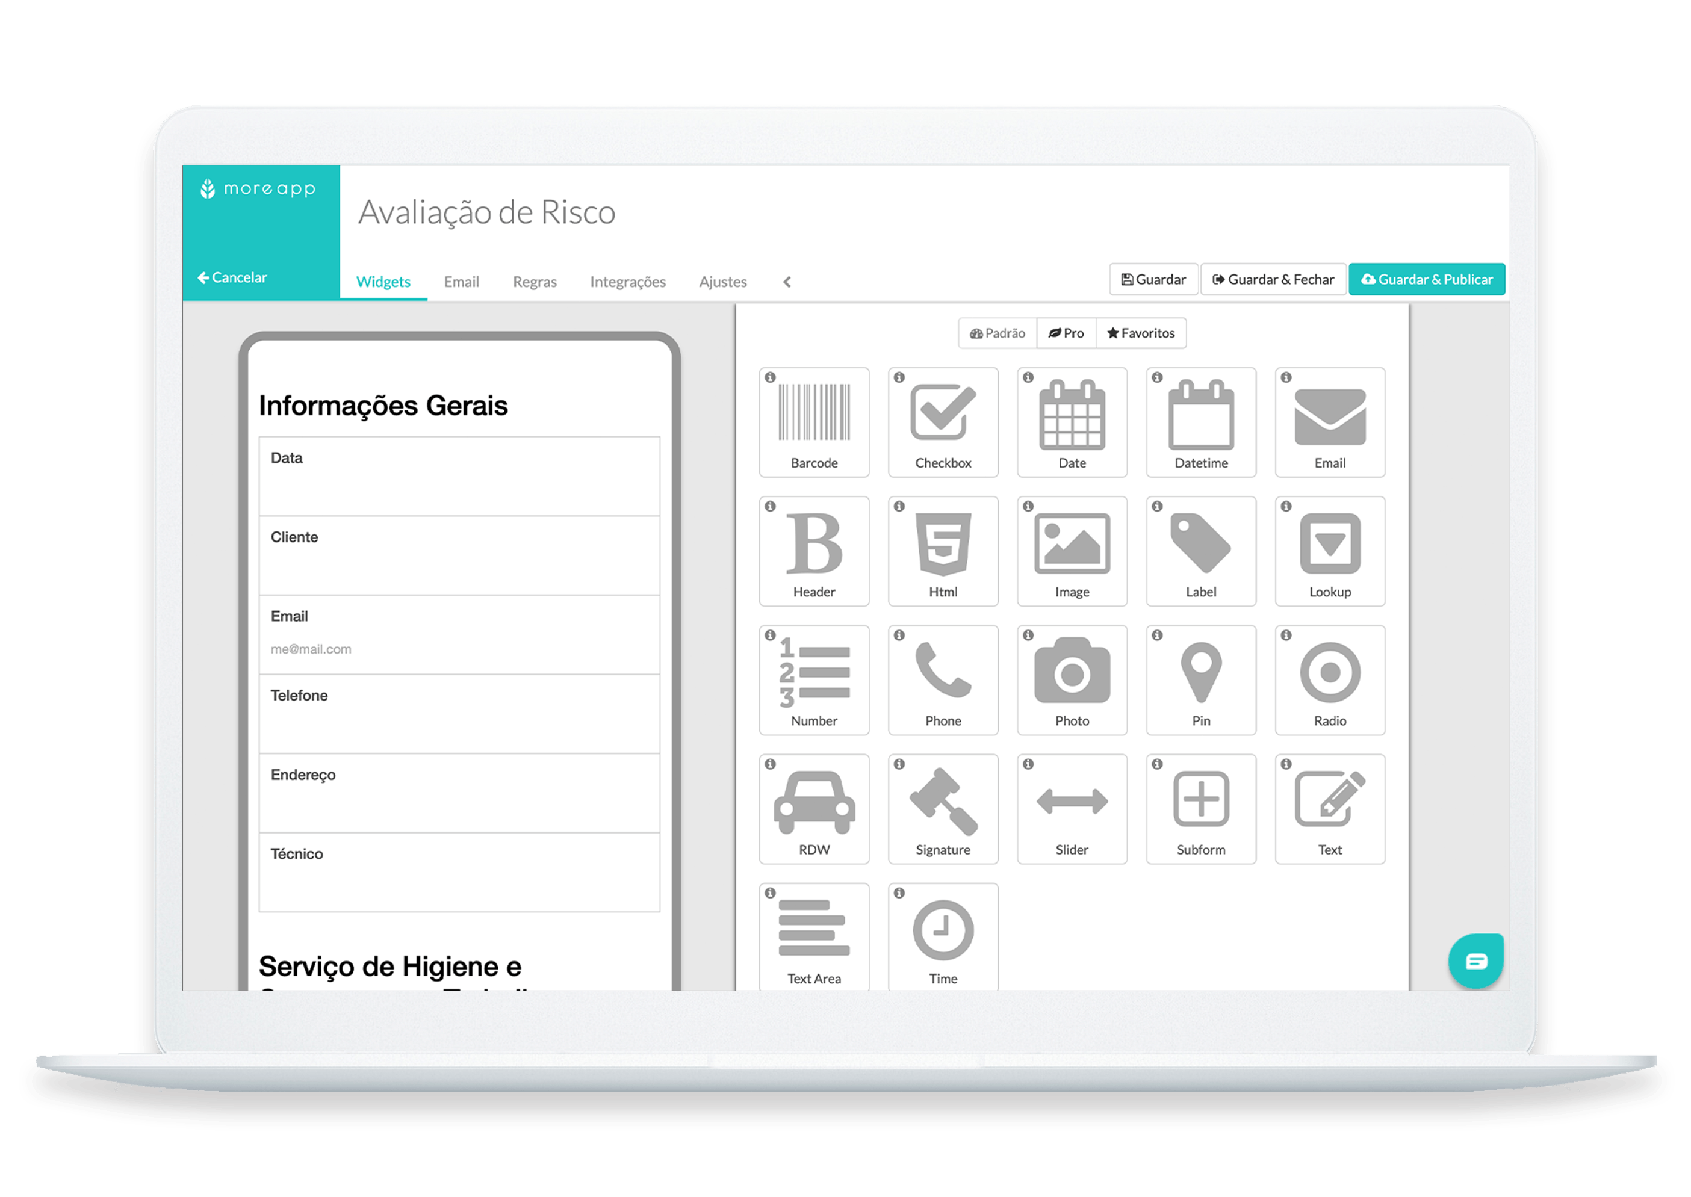Toggle the Favoritos tab
The width and height of the screenshot is (1691, 1197).
coord(1141,333)
